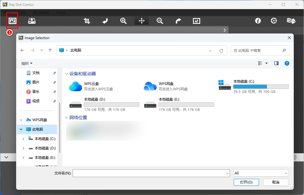Click the search magnifier icon
This screenshot has height=195, width=304.
284,51
